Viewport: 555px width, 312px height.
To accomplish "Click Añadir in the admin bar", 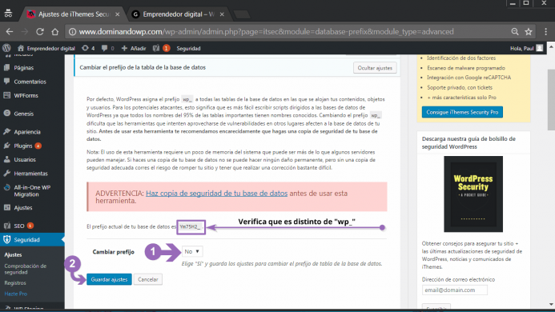I will pyautogui.click(x=134, y=48).
